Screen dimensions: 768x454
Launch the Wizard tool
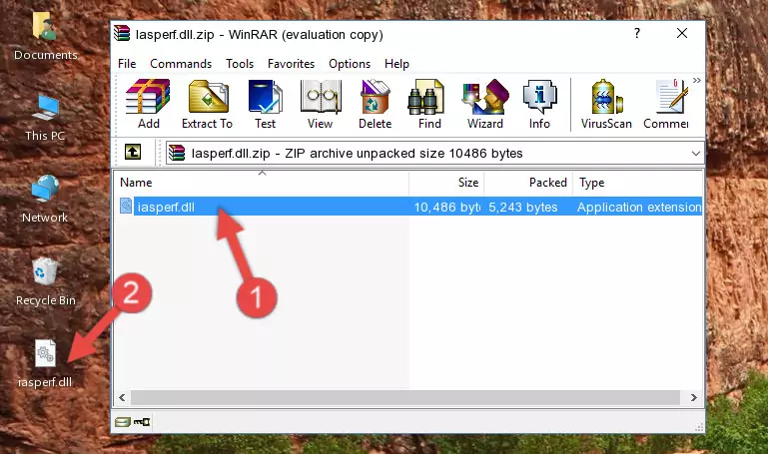coord(485,104)
